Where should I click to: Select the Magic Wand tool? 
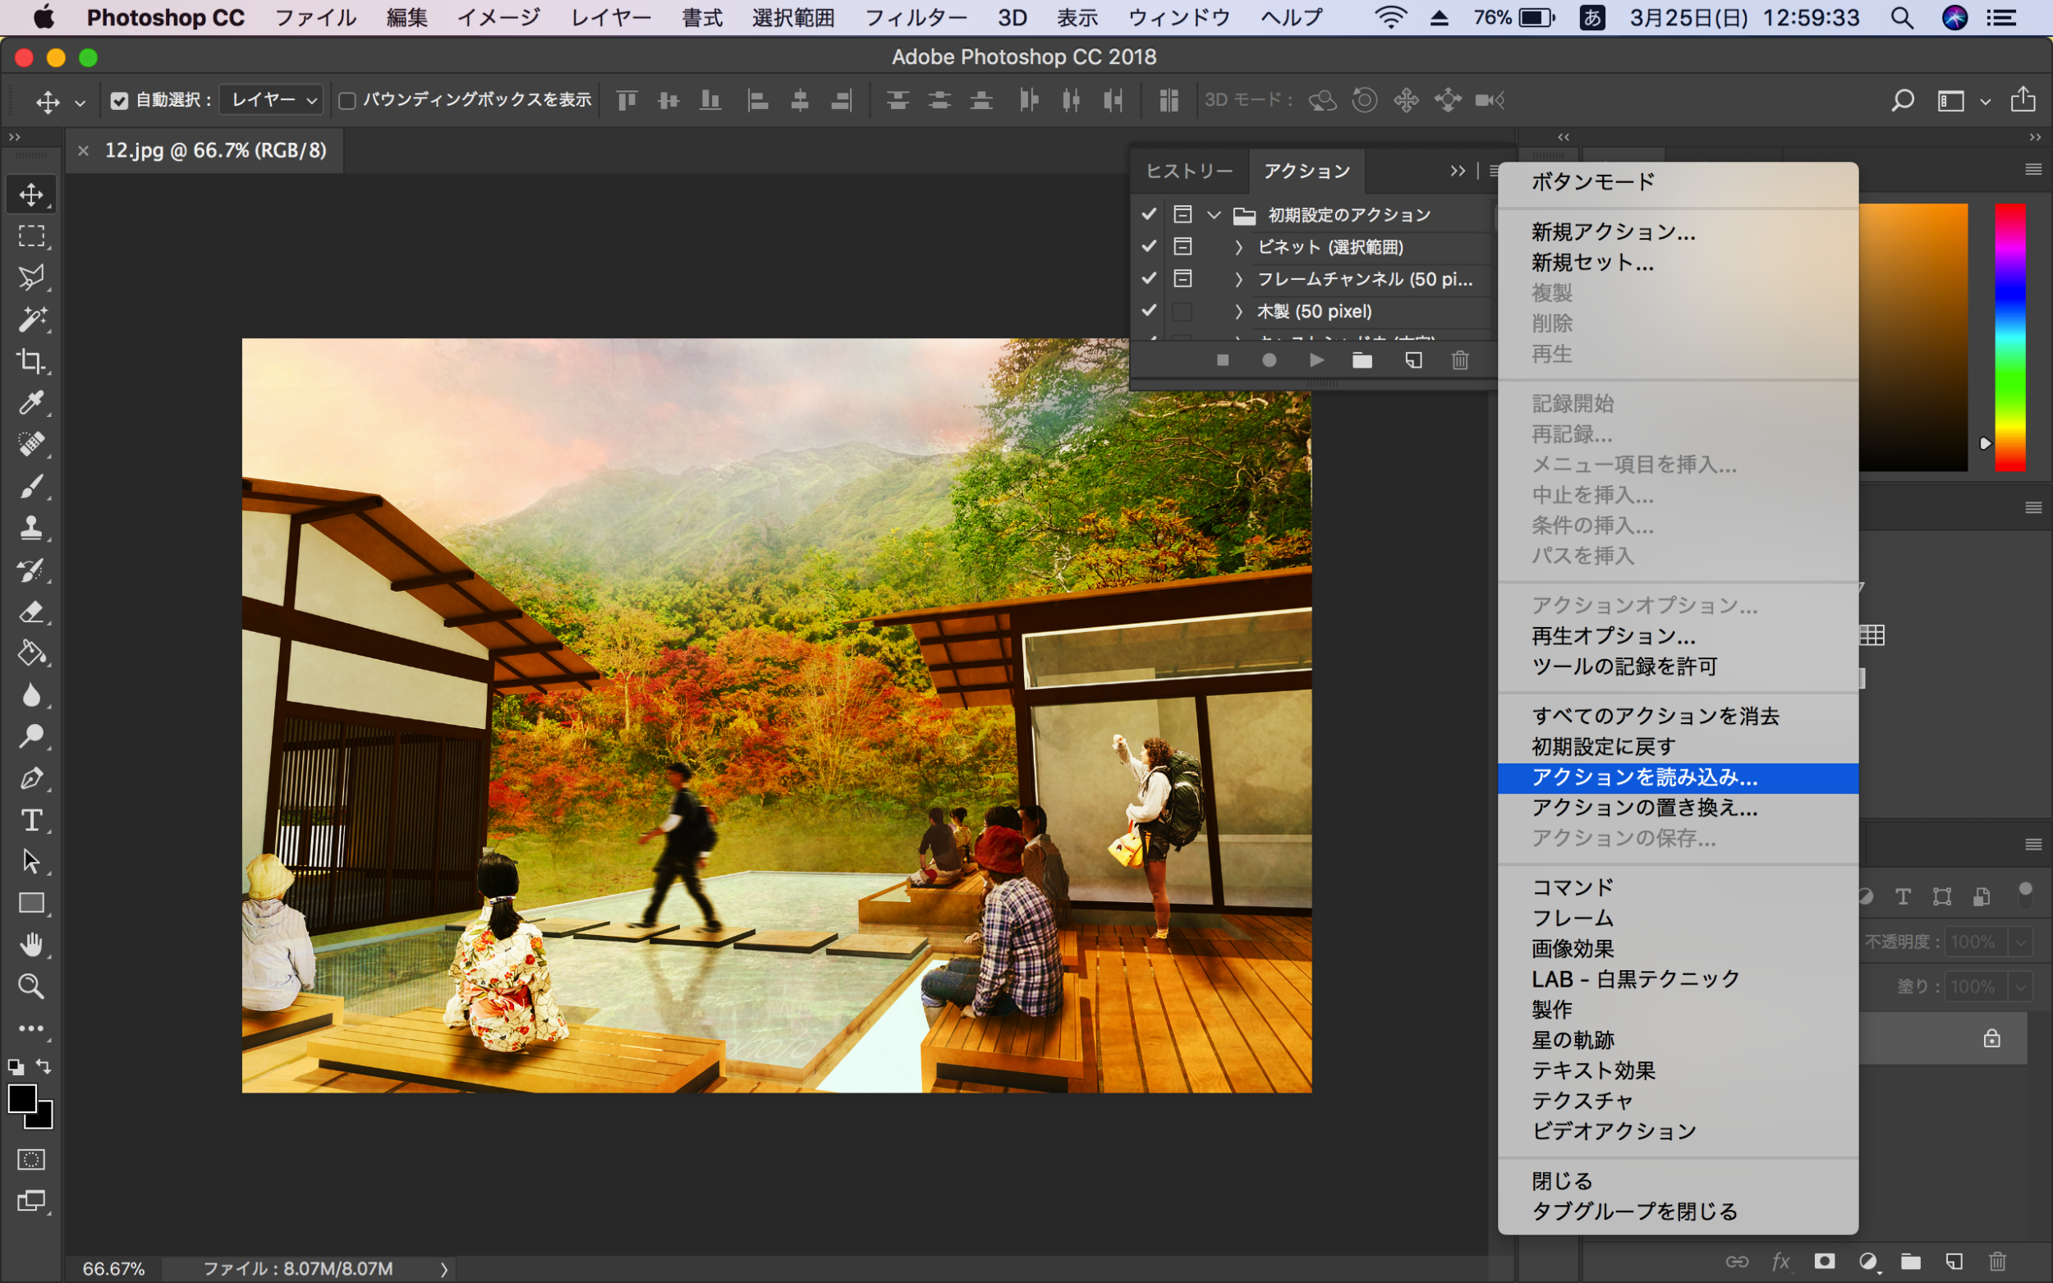point(31,319)
